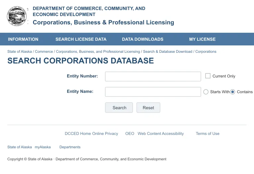Focus the Entity Name input field

(x=153, y=92)
